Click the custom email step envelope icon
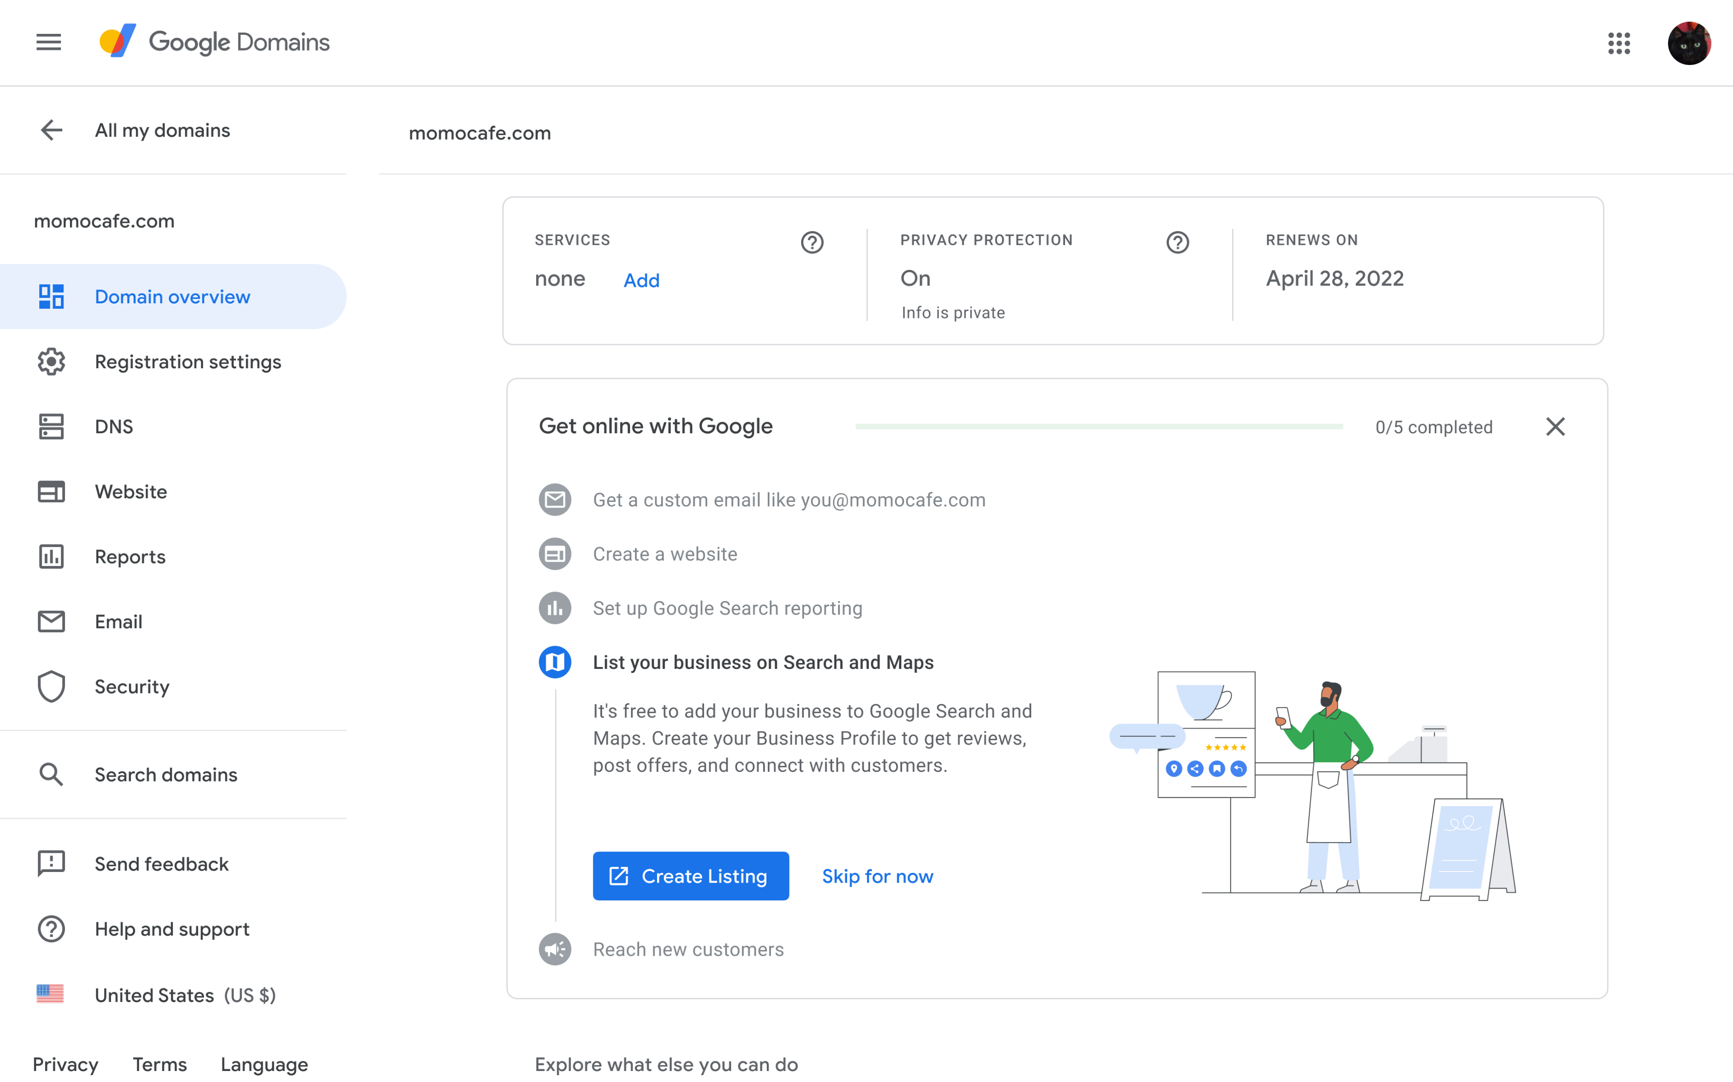 point(555,500)
